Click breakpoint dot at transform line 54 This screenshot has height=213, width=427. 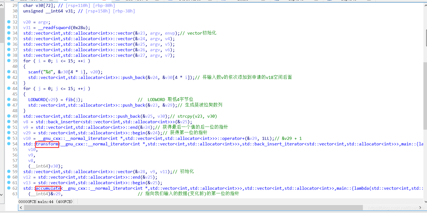(9, 144)
